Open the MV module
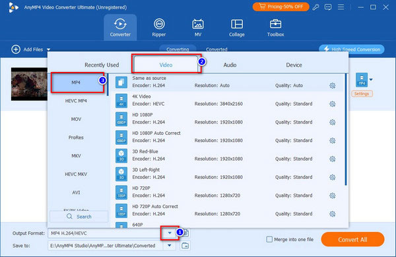 (198, 27)
